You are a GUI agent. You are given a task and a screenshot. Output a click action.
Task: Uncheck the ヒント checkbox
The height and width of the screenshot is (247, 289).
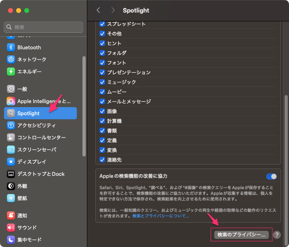pyautogui.click(x=102, y=43)
